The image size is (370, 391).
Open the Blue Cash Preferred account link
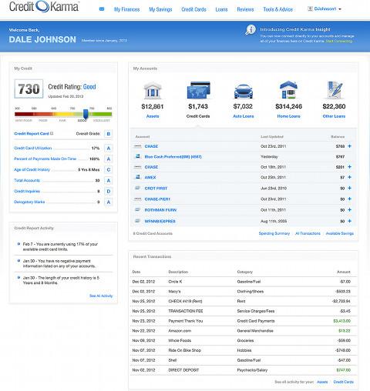click(173, 156)
